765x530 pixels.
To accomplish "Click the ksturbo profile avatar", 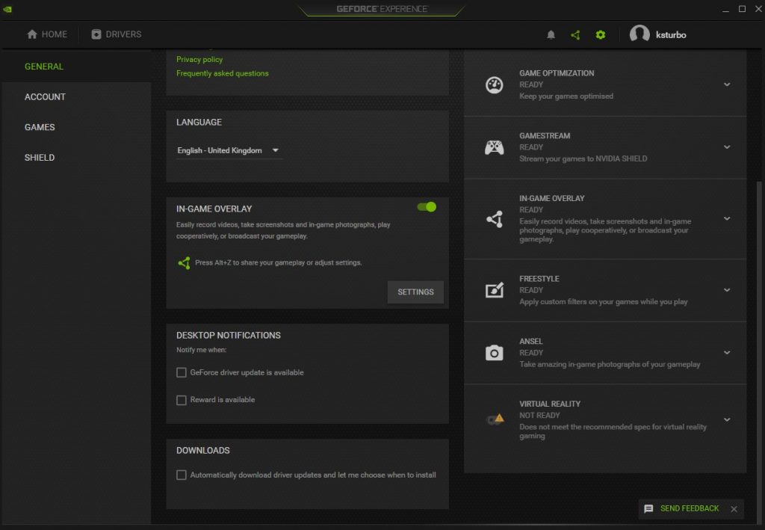I will tap(639, 34).
